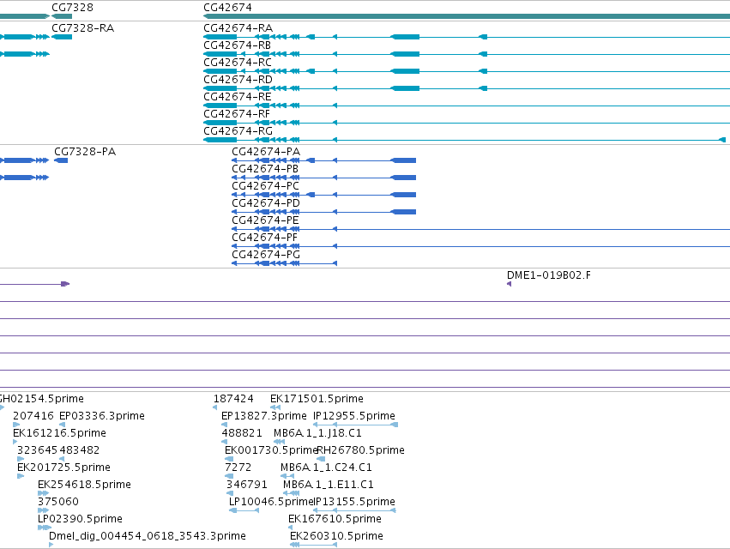The image size is (730, 549).
Task: Select the CG42674-PD protein label
Action: point(266,203)
